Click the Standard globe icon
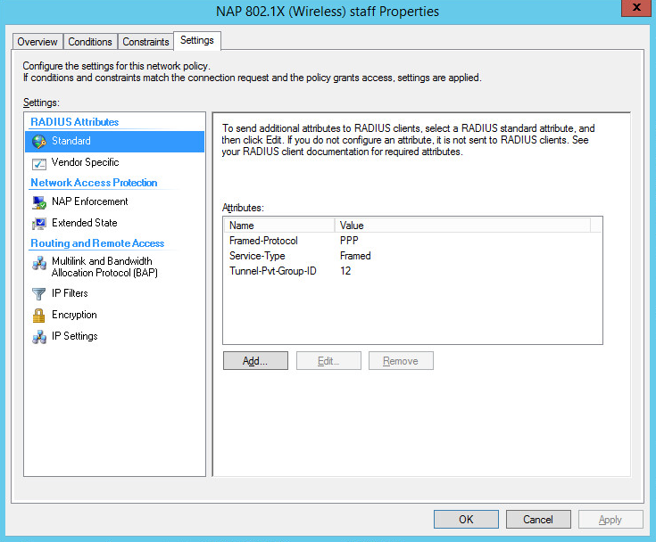 coord(39,142)
